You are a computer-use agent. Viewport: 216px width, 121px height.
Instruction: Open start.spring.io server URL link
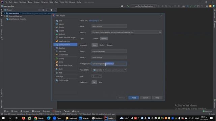94,21
